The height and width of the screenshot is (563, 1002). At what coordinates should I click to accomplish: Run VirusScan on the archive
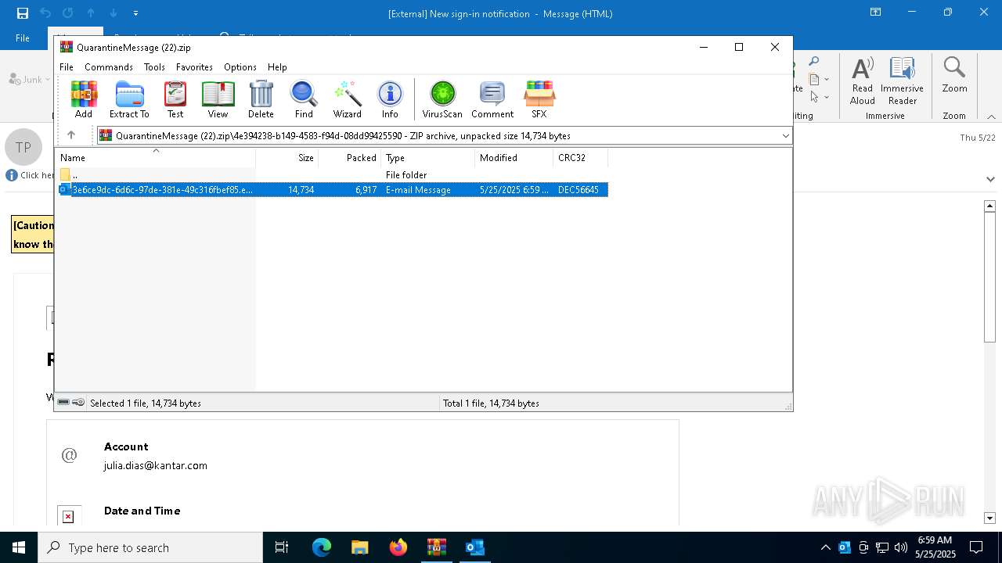(x=442, y=99)
